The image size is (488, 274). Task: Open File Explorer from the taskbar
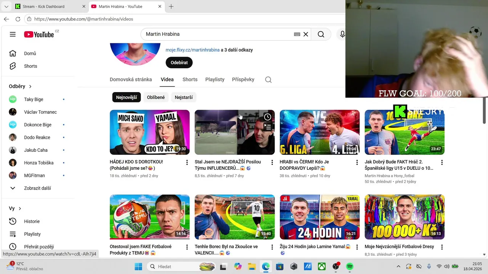(252, 266)
